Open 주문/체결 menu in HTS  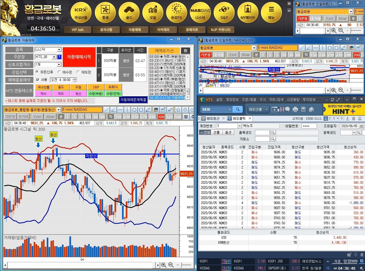249,99
